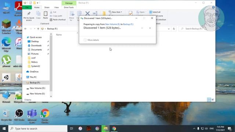The image size is (235, 132).
Task: Open Minecraft Launcher desktop icon
Action: (6, 27)
